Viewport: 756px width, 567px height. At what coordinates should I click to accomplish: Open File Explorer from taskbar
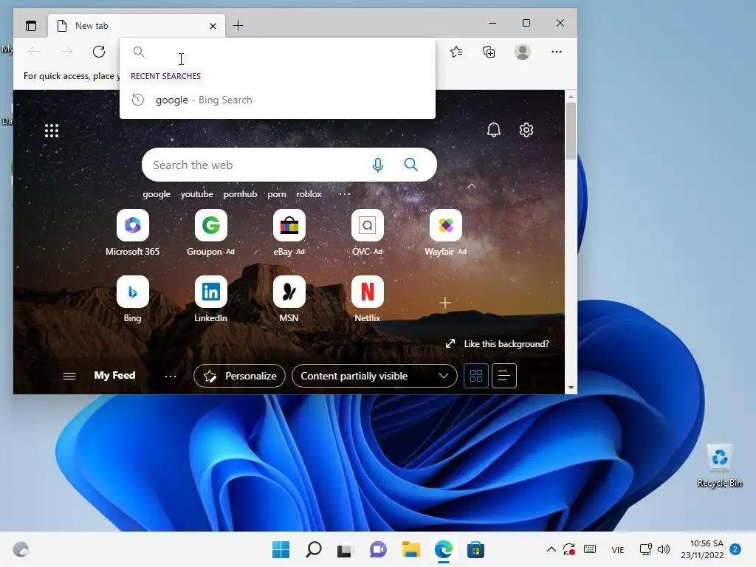click(x=410, y=549)
